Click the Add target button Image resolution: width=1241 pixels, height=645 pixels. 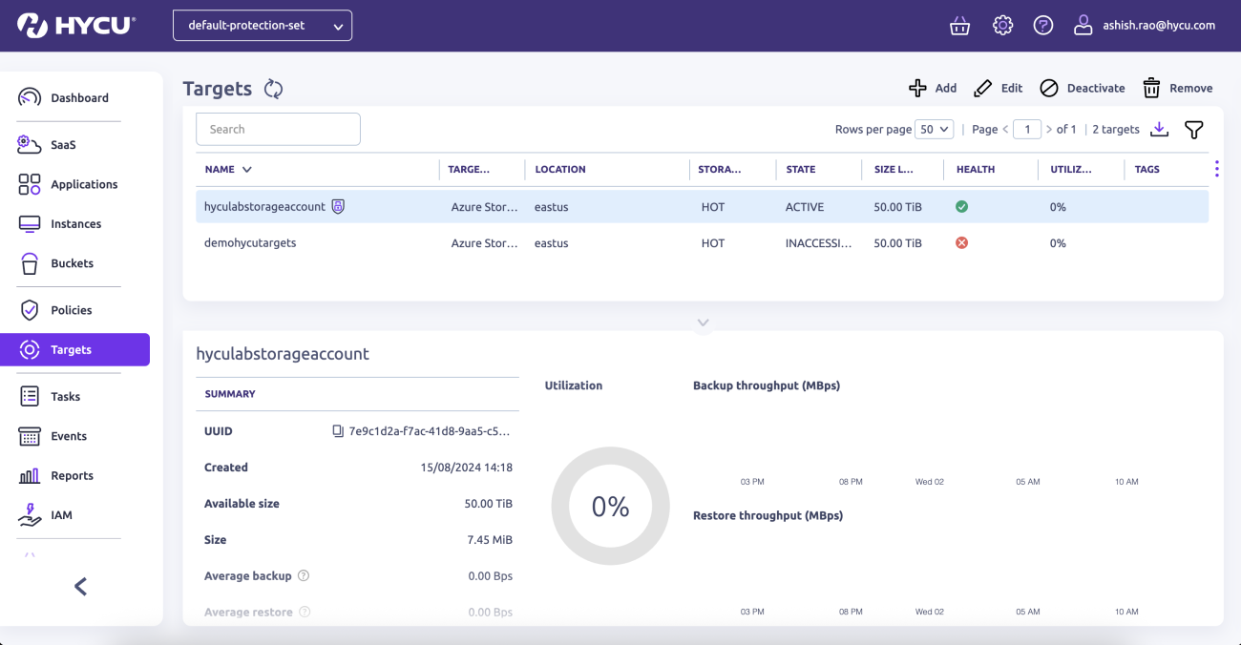[933, 88]
